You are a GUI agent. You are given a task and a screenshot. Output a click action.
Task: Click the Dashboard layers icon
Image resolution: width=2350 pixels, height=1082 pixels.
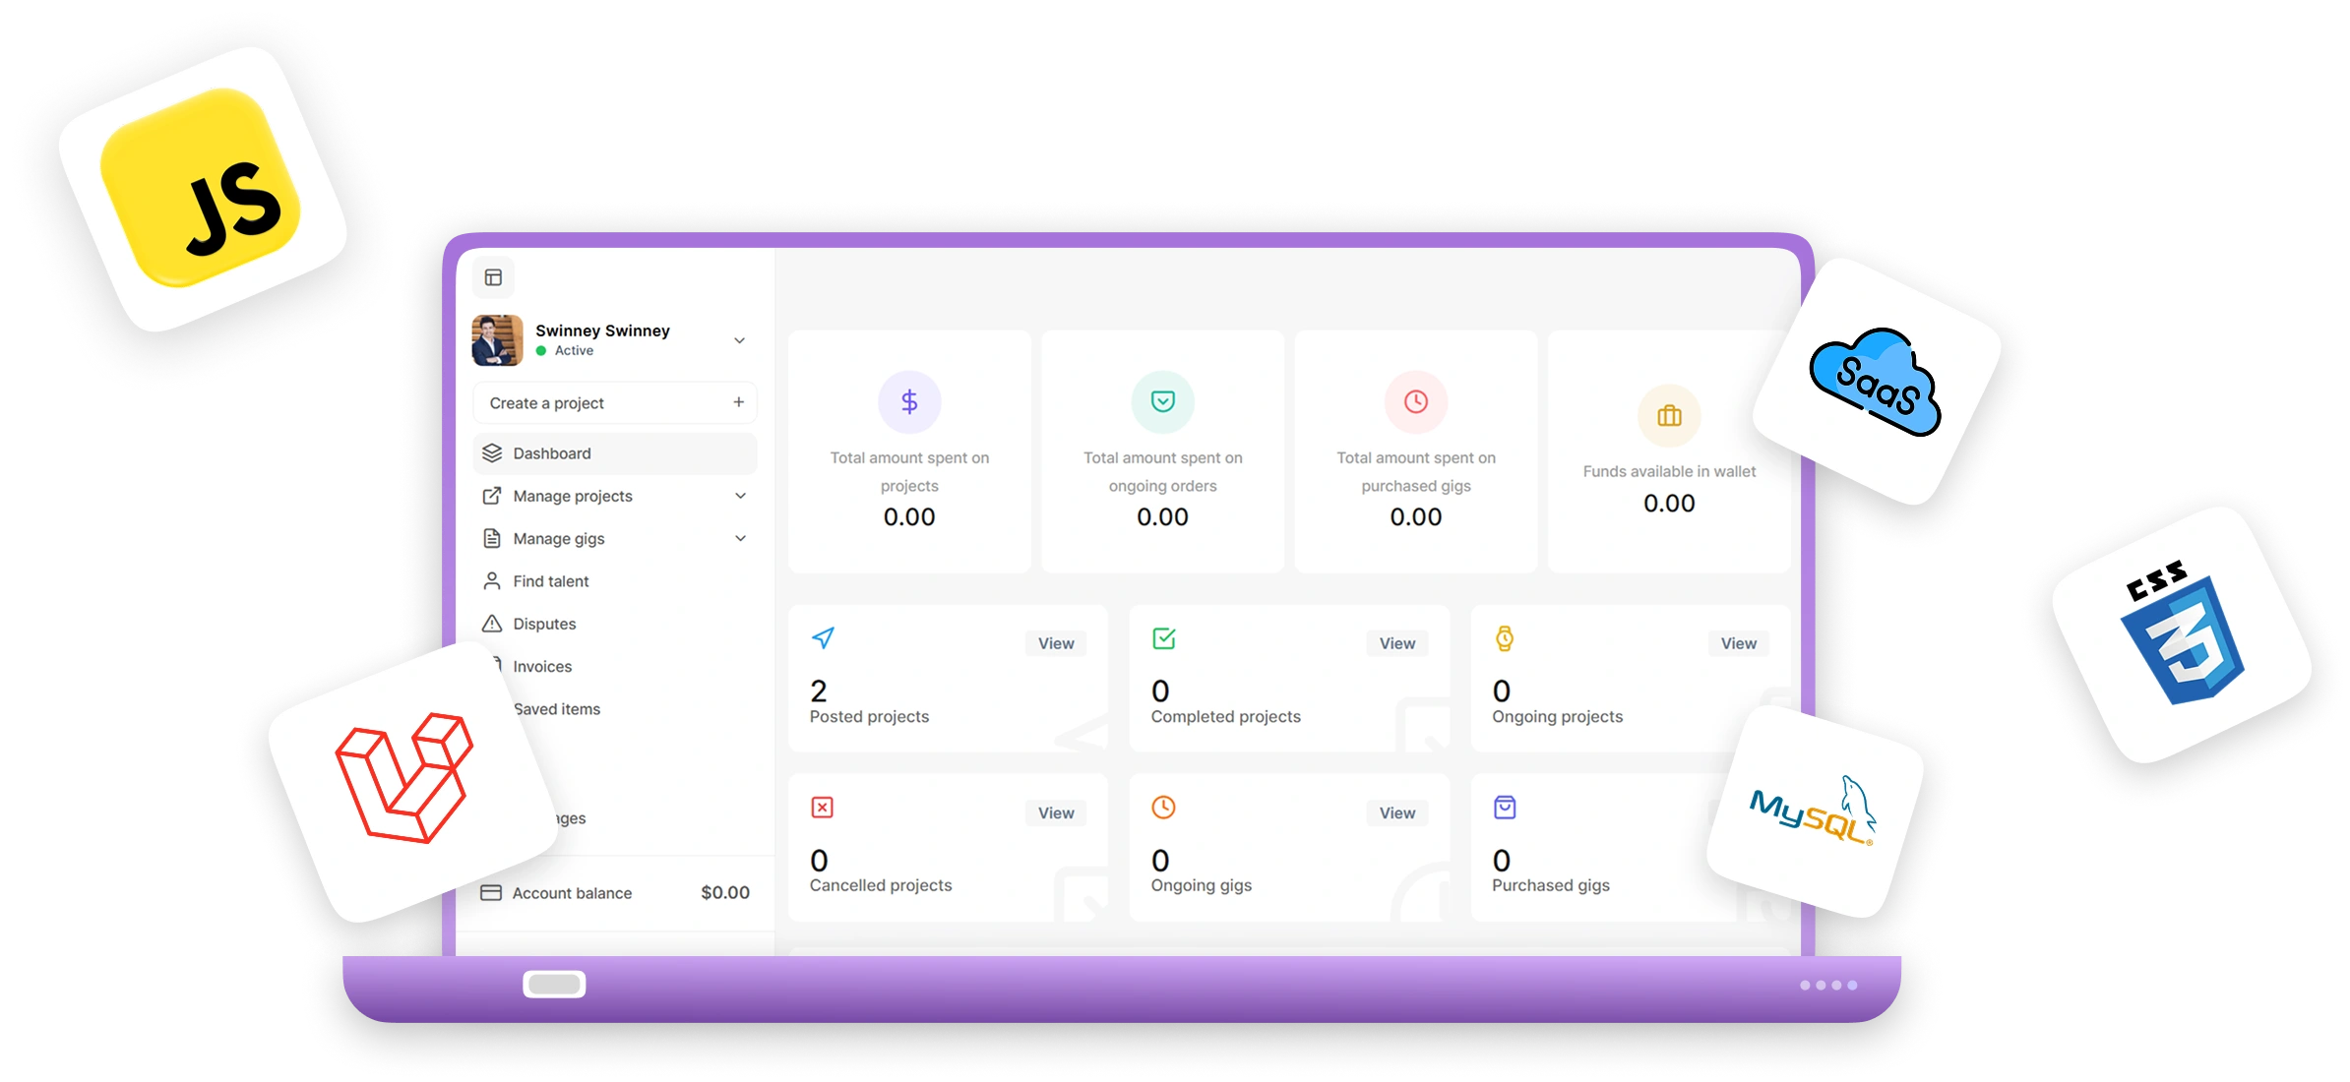point(492,453)
